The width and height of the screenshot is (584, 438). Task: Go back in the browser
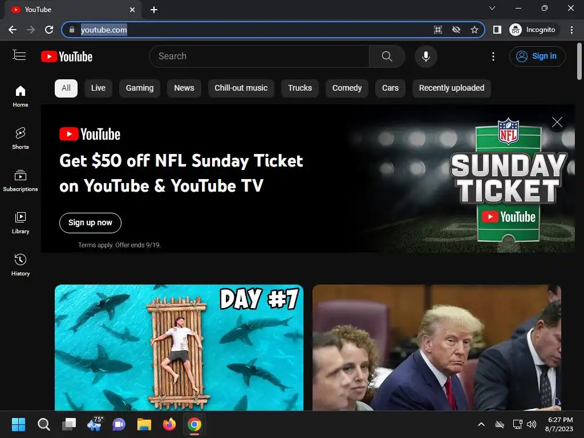[x=13, y=30]
